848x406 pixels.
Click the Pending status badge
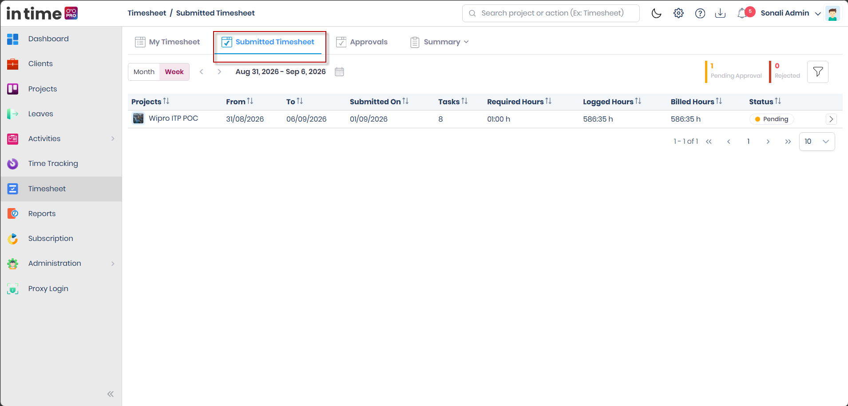772,119
